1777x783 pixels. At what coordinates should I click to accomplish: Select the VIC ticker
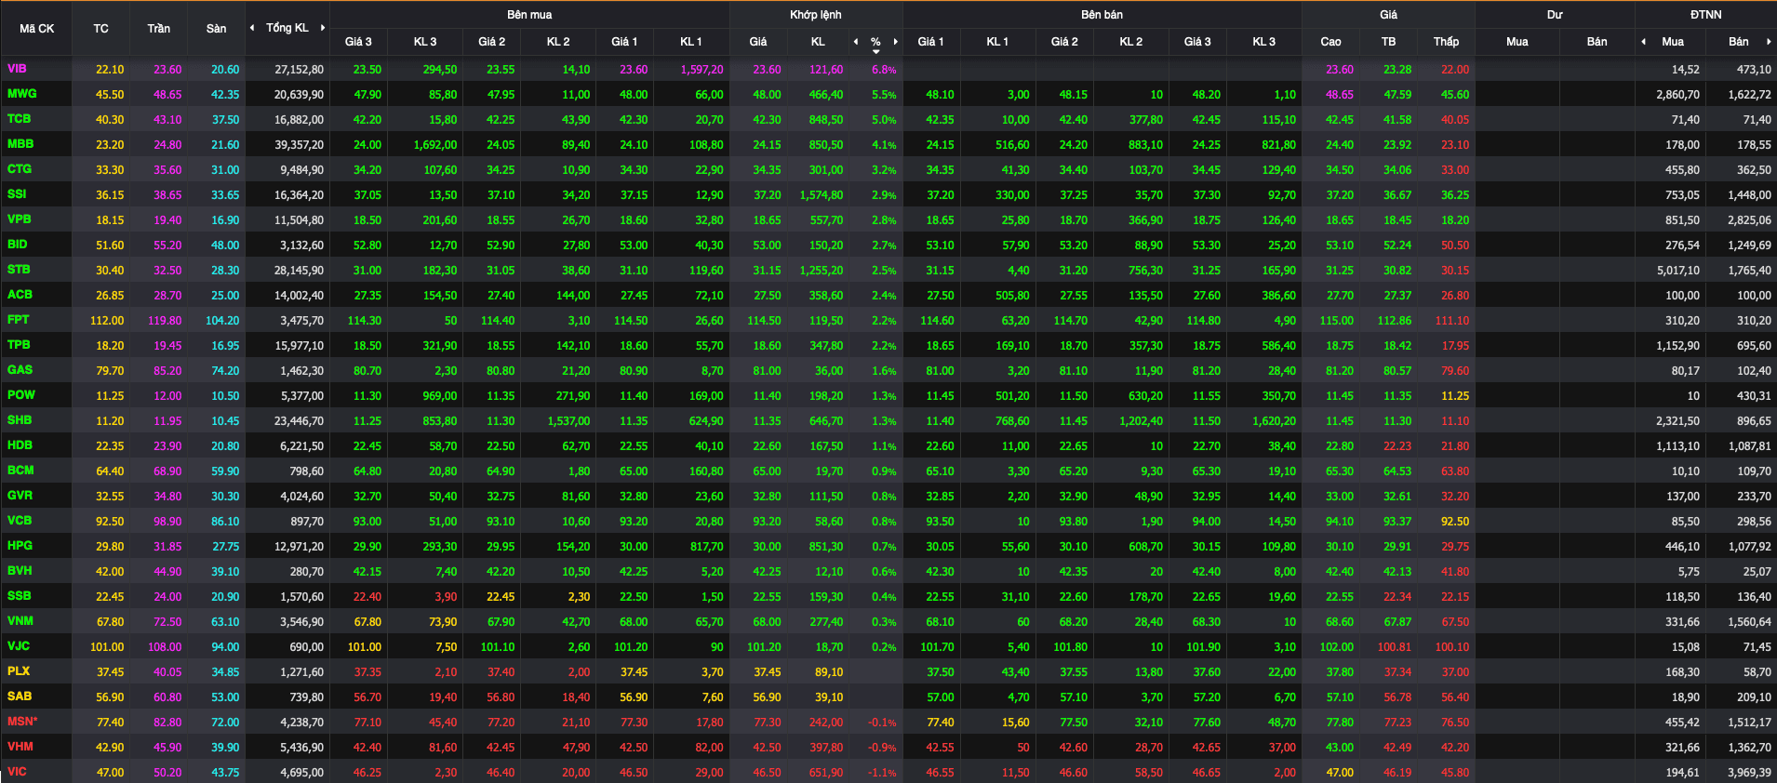(17, 772)
